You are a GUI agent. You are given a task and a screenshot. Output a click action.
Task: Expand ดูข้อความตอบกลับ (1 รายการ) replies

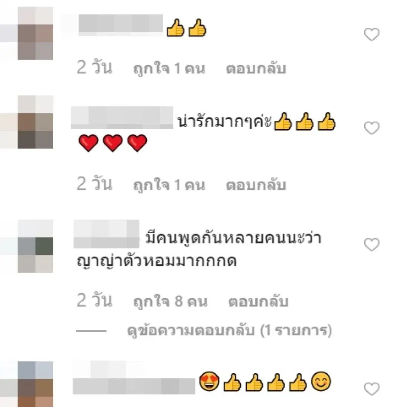click(229, 330)
